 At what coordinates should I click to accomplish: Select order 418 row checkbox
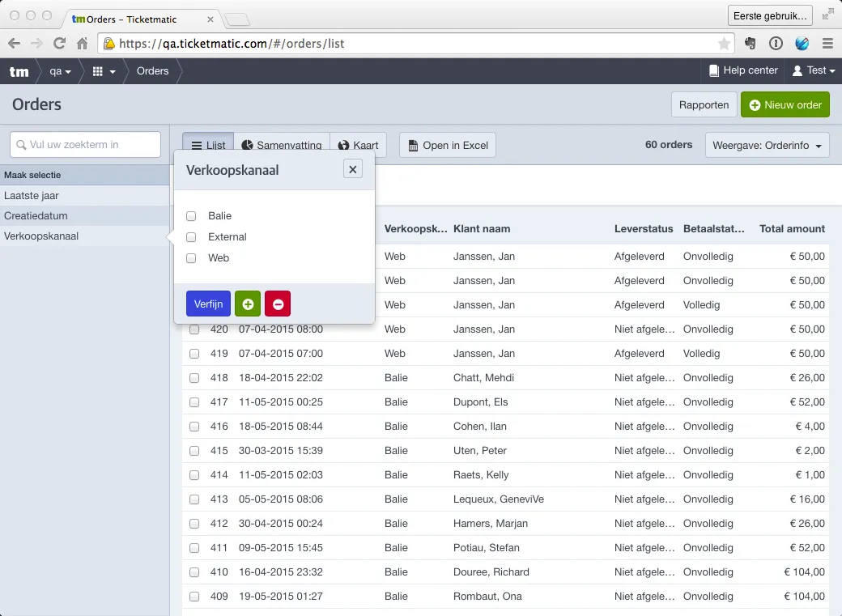[194, 378]
